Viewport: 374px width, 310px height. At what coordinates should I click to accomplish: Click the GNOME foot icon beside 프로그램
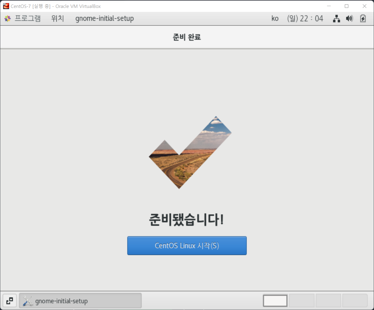(x=8, y=19)
